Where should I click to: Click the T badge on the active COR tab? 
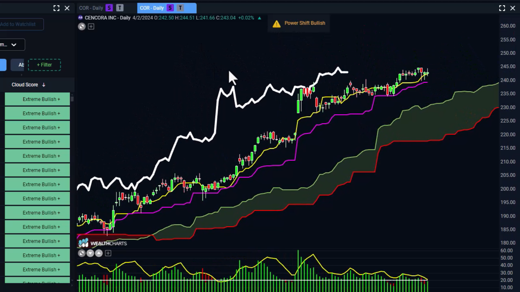tap(180, 8)
